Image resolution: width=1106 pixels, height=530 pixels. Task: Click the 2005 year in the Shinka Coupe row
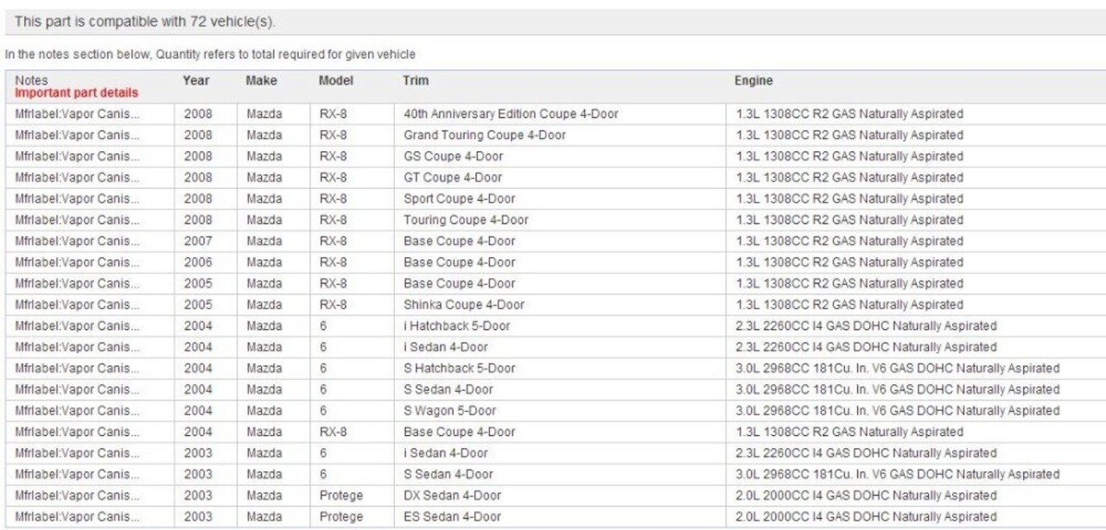pos(198,304)
